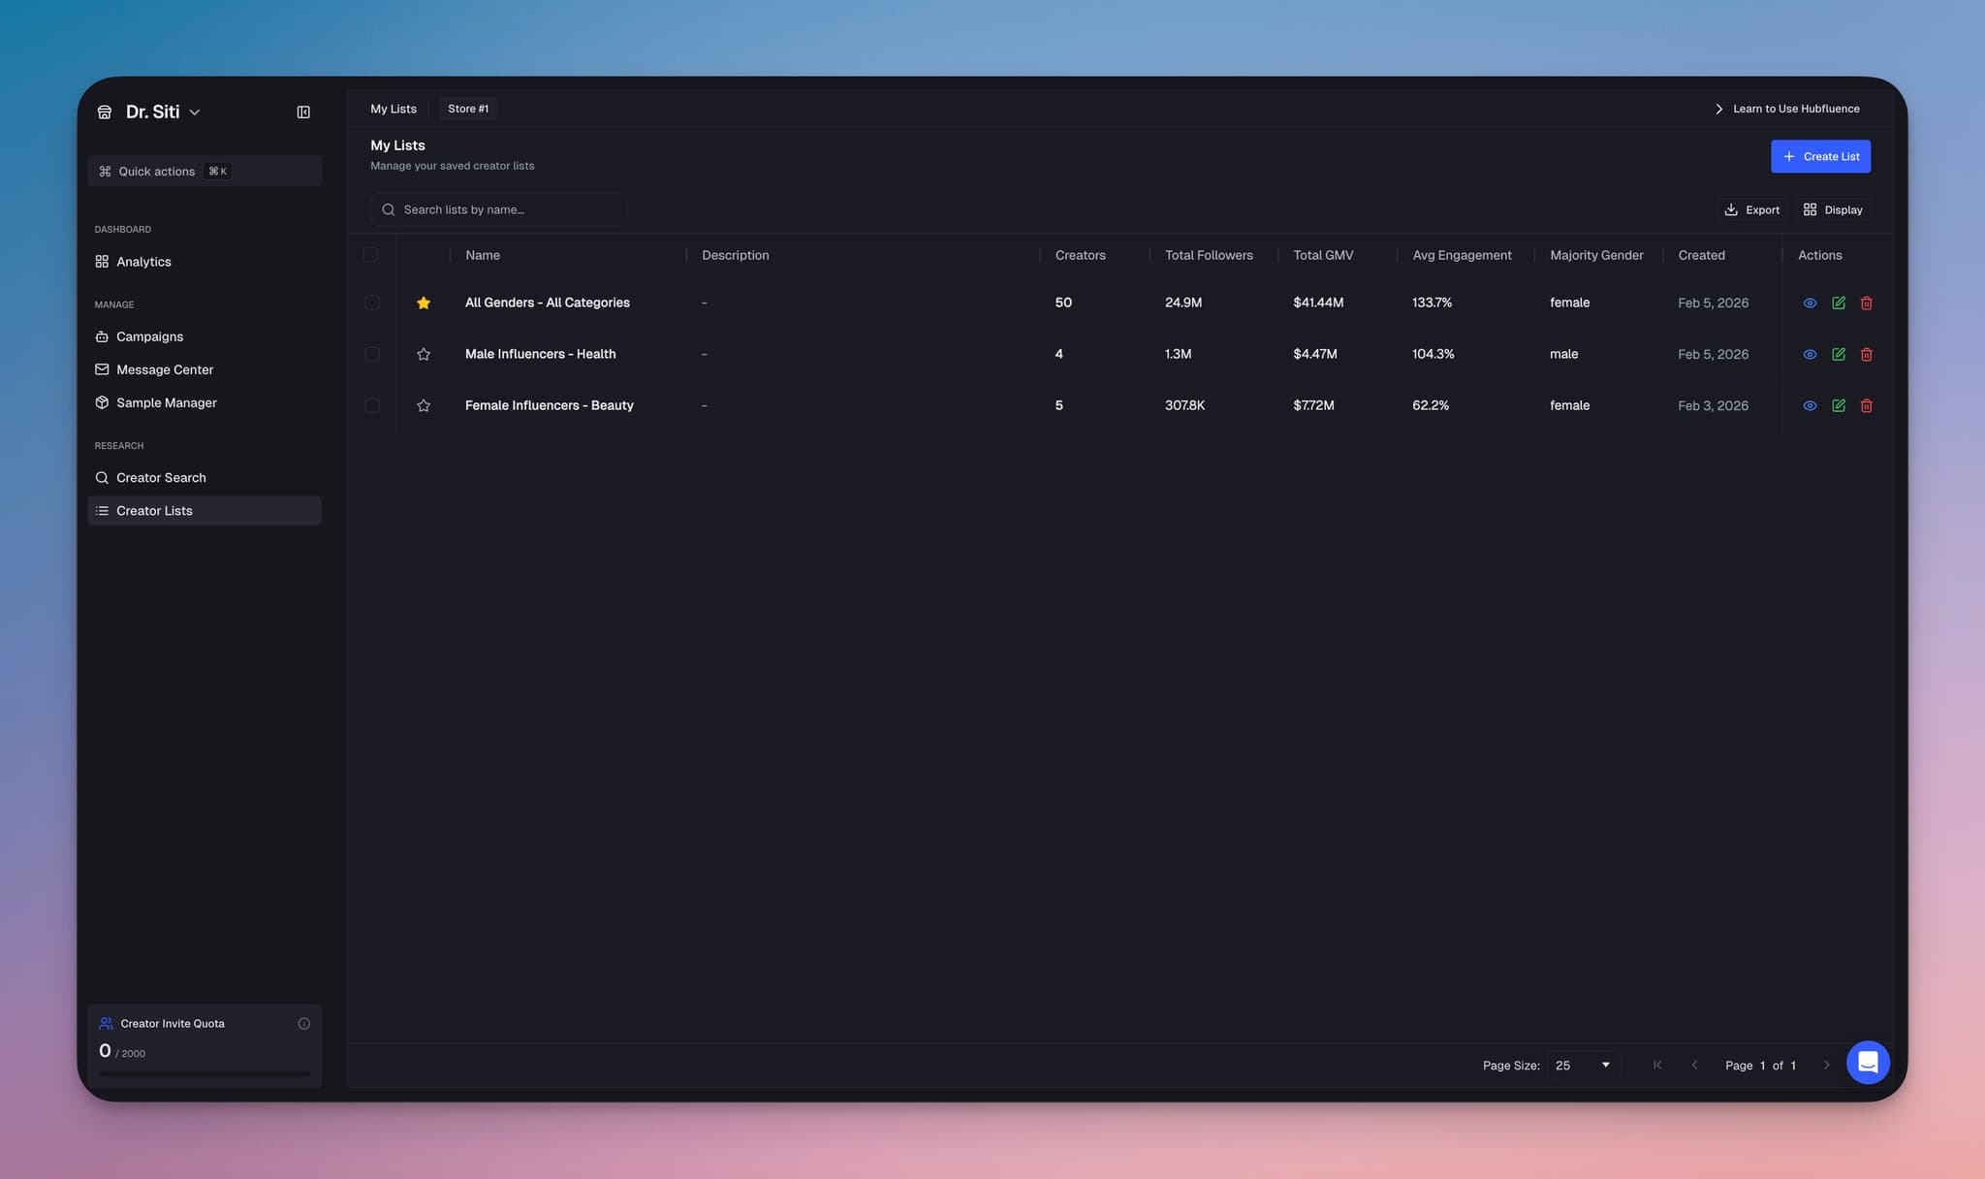Select the Creator Search tool
The width and height of the screenshot is (1985, 1179).
pyautogui.click(x=161, y=477)
